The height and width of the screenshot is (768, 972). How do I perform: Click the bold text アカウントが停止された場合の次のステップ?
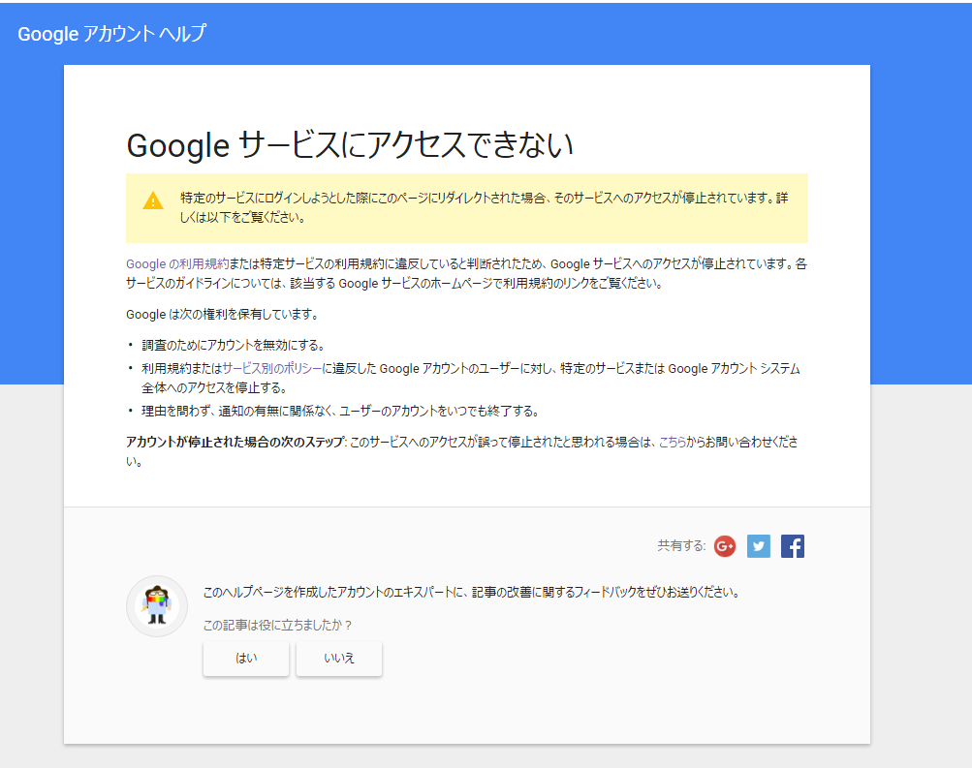[x=235, y=442]
